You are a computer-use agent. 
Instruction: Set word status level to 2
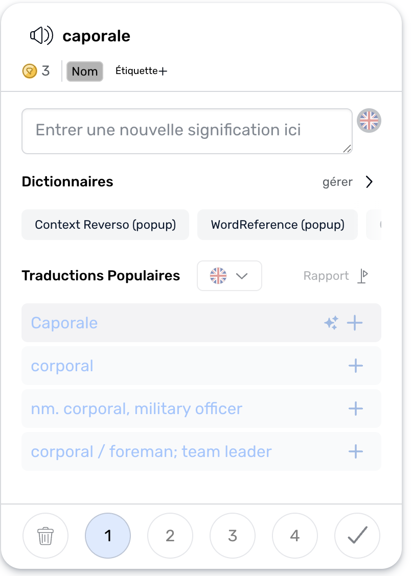170,536
